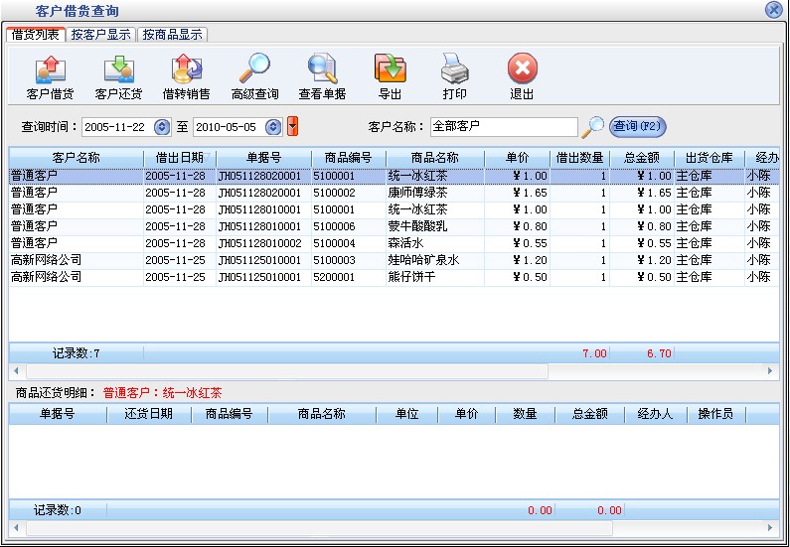Click the 客户还货 toolbar icon
Screen dimensions: 790x547
pos(118,71)
